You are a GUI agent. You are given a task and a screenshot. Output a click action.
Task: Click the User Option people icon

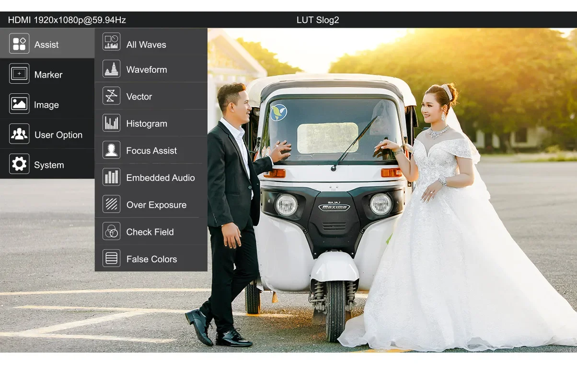(x=19, y=134)
